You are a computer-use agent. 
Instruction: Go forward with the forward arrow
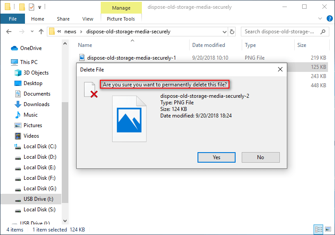pos(22,32)
